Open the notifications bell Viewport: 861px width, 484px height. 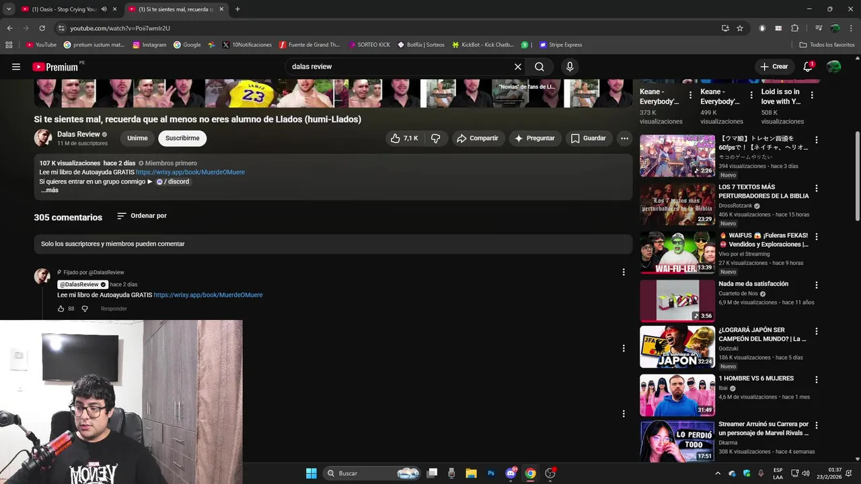tap(809, 67)
